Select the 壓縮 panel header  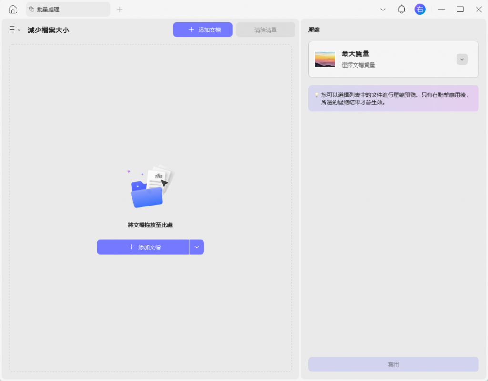314,30
